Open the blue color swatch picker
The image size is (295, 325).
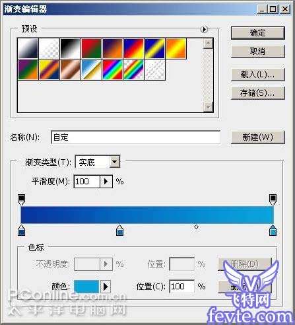(x=86, y=287)
